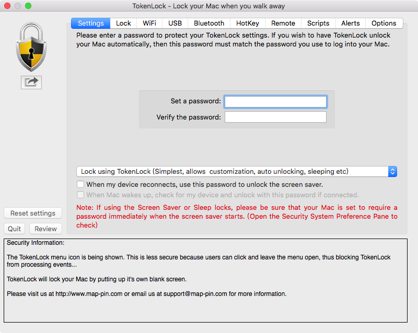Select the Options tab
This screenshot has width=418, height=333.
[x=384, y=23]
